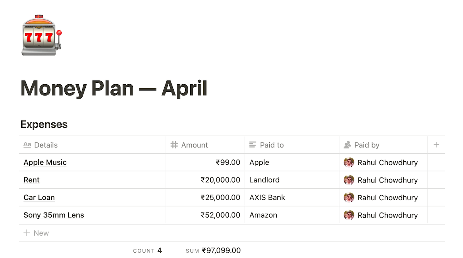
Task: Click Rahul Chowdhury's avatar in the Rent row
Action: (x=349, y=180)
